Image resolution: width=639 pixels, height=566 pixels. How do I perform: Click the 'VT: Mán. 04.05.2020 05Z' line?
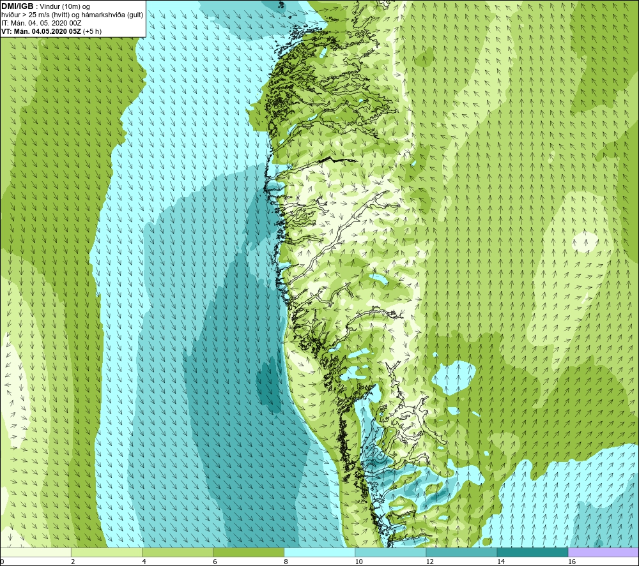pyautogui.click(x=51, y=31)
